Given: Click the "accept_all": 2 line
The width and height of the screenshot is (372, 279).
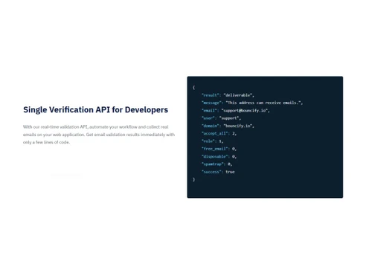Looking at the screenshot, I should click(219, 133).
